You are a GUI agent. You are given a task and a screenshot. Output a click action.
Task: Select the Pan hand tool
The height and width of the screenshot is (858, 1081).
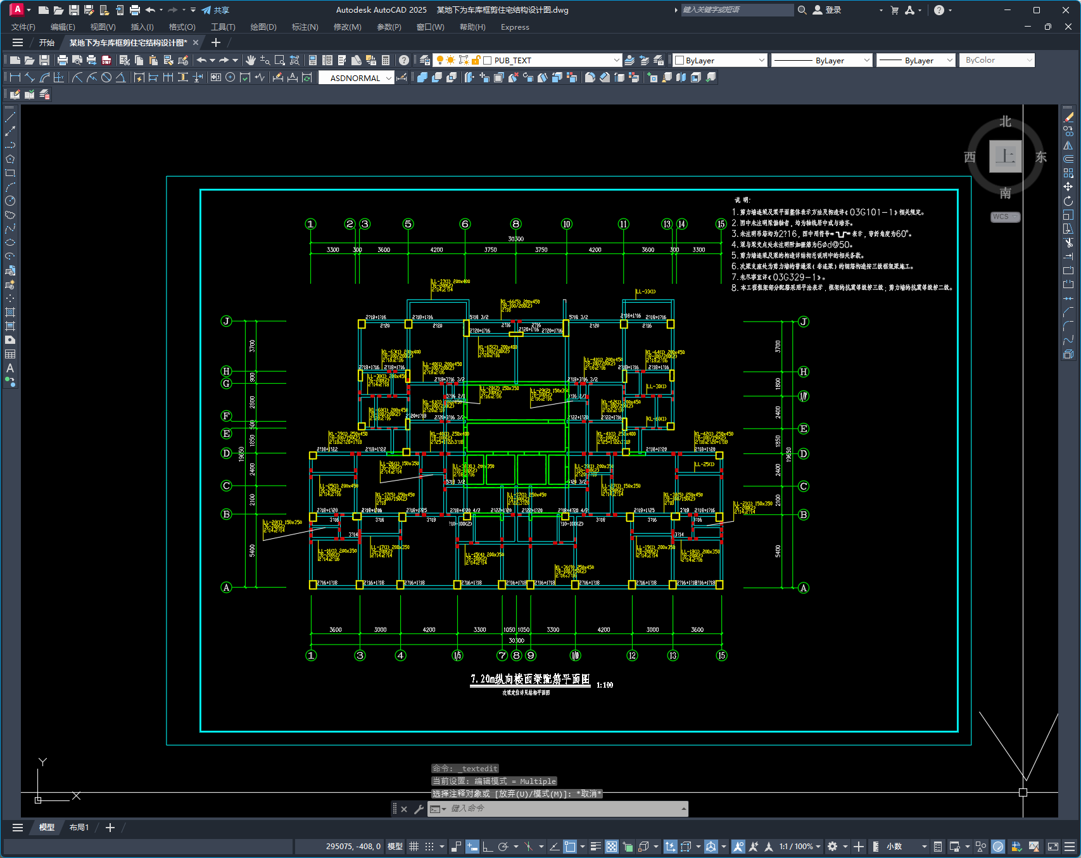[x=251, y=60]
